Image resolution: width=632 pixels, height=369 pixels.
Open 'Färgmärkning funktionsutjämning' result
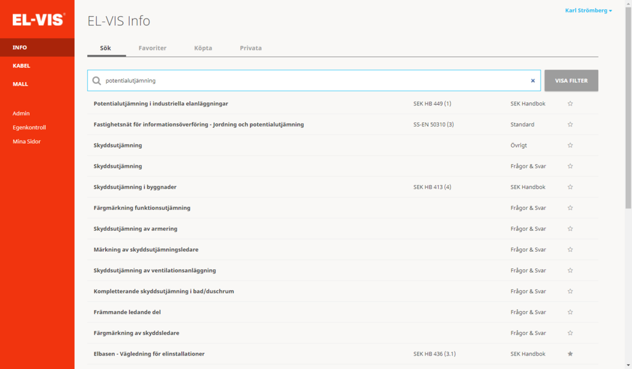click(x=142, y=208)
